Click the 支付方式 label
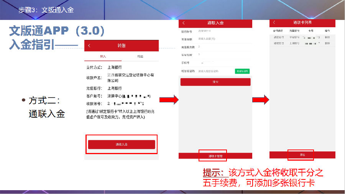Screen dimensions: 345x194 94,67
